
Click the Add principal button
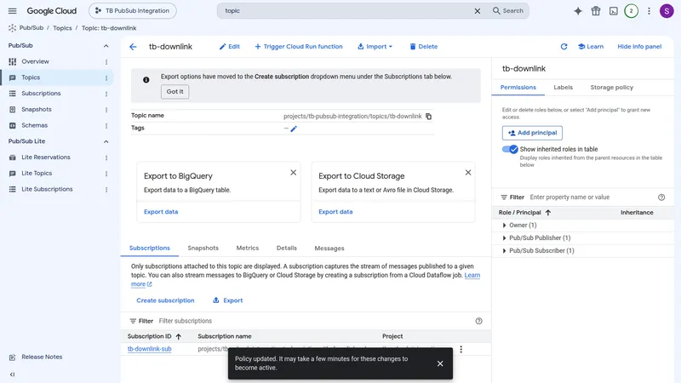(x=532, y=133)
